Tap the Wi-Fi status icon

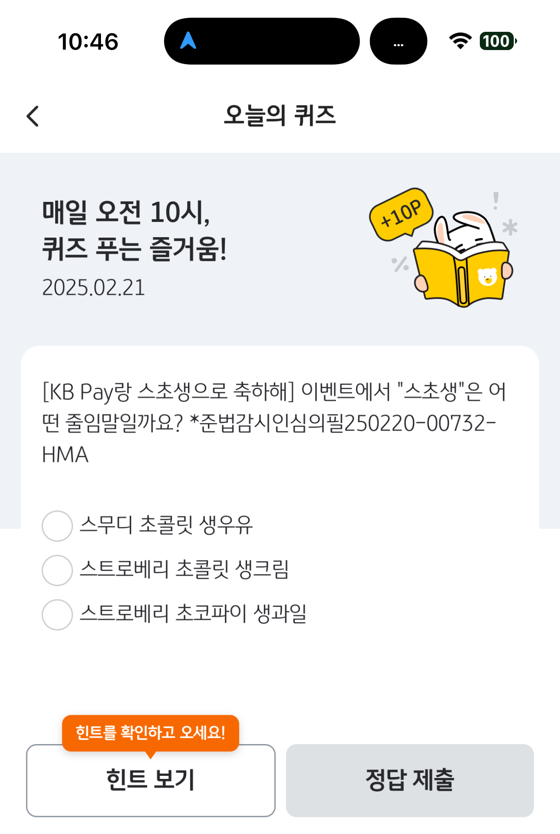click(x=460, y=41)
